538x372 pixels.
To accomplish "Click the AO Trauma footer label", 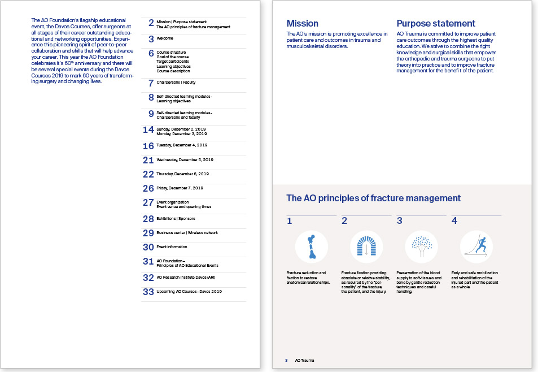I will click(305, 360).
